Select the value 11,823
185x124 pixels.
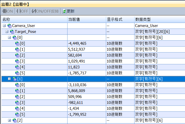point(74,67)
